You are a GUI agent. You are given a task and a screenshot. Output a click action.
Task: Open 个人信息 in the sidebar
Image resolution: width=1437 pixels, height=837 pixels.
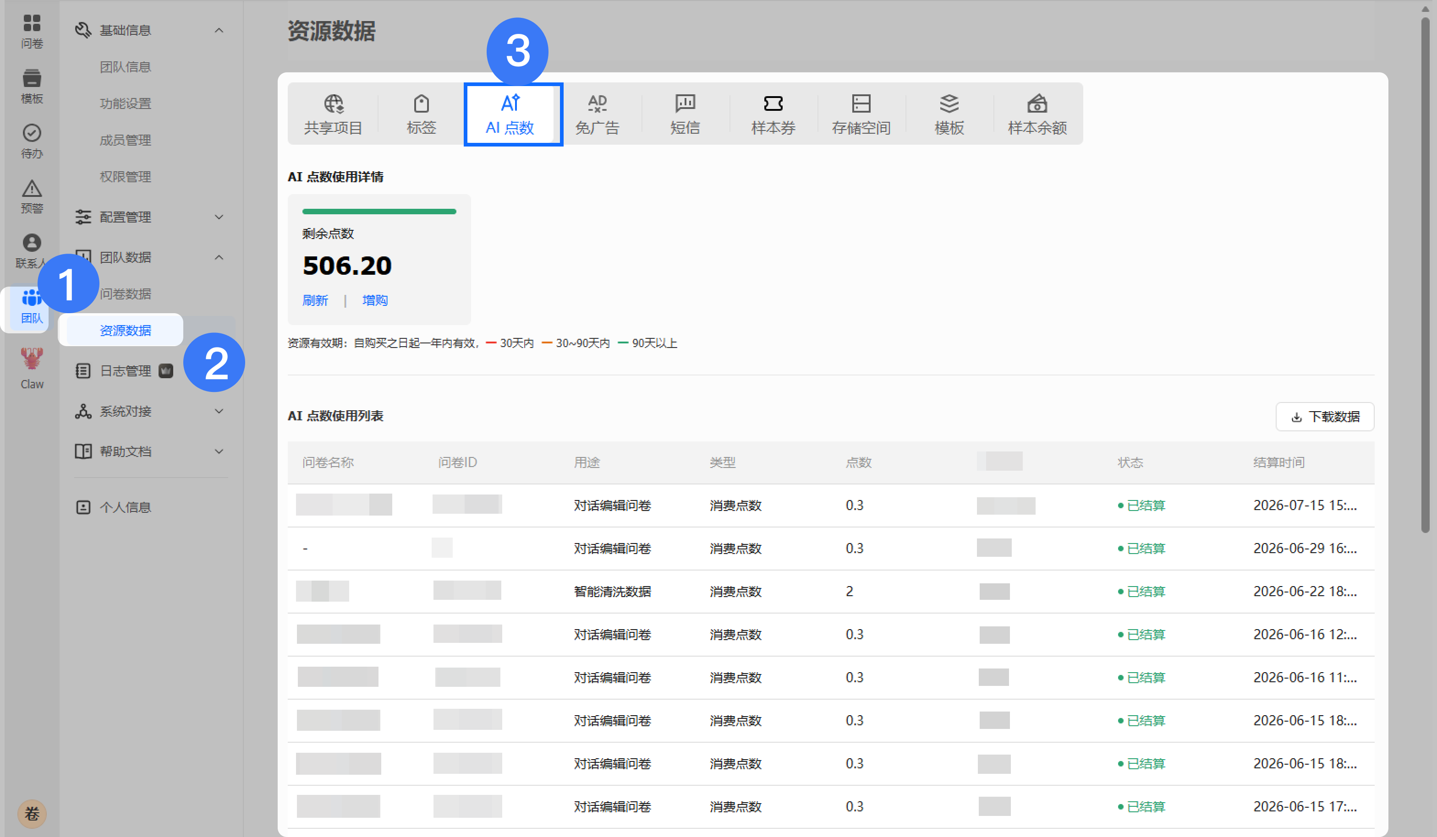pos(126,507)
